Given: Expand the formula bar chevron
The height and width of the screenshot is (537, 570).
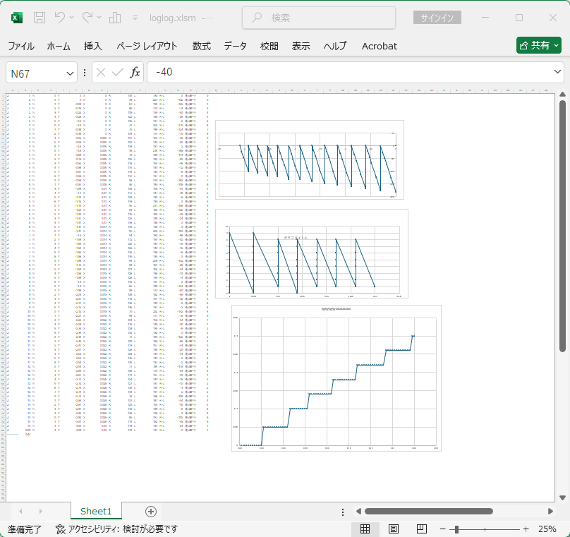Looking at the screenshot, I should tap(557, 72).
